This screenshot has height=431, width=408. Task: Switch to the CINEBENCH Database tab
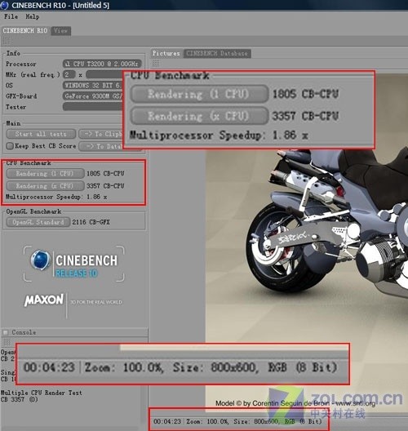[x=217, y=53]
